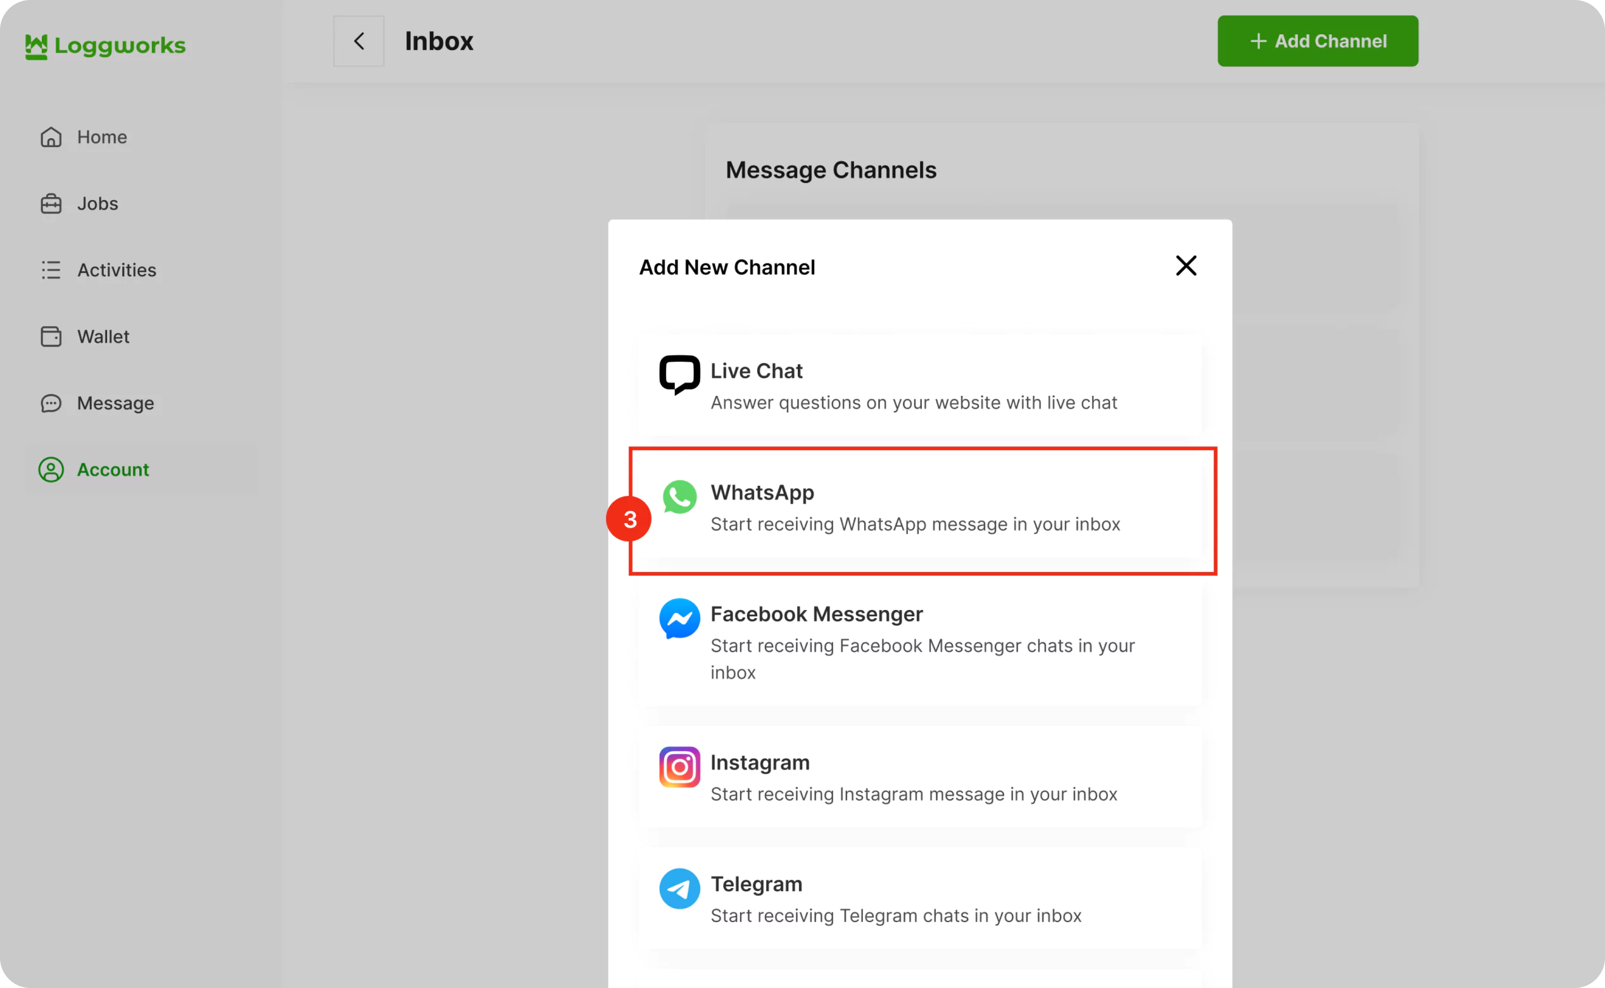Image resolution: width=1605 pixels, height=988 pixels.
Task: Go back using the chevron button
Action: [x=358, y=41]
